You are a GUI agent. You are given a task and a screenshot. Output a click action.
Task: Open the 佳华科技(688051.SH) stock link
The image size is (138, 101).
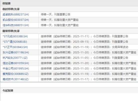pyautogui.click(x=16, y=25)
